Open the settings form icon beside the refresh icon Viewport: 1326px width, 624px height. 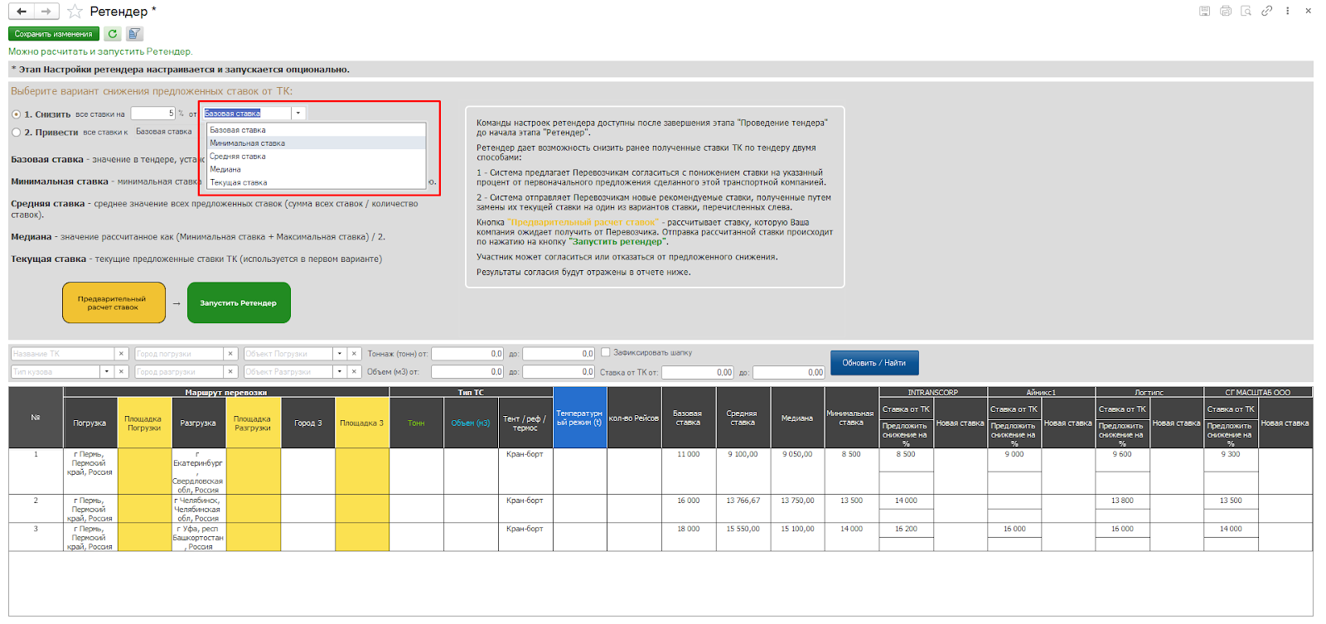pos(135,34)
